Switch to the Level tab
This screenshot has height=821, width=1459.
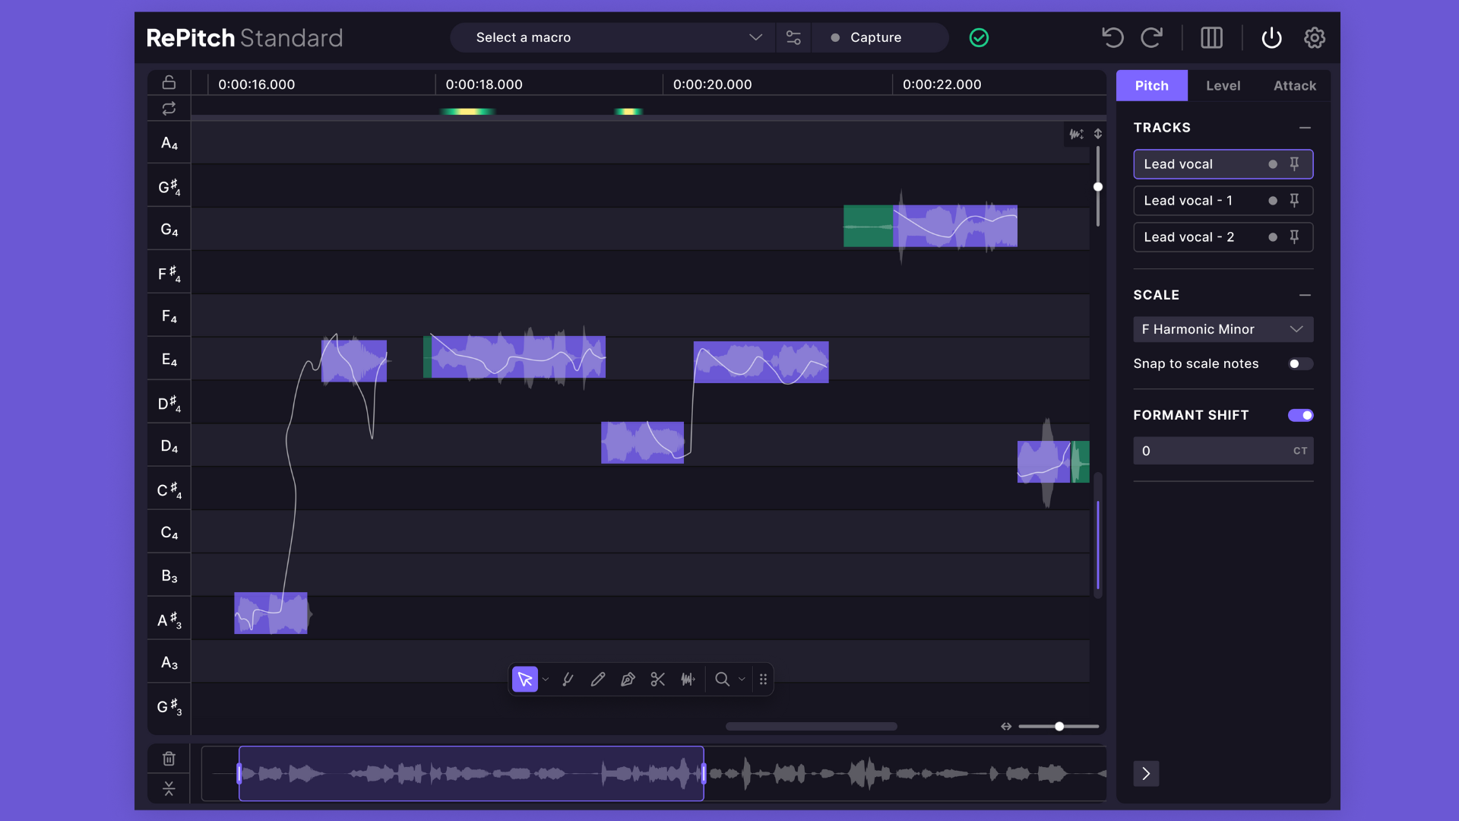tap(1223, 86)
